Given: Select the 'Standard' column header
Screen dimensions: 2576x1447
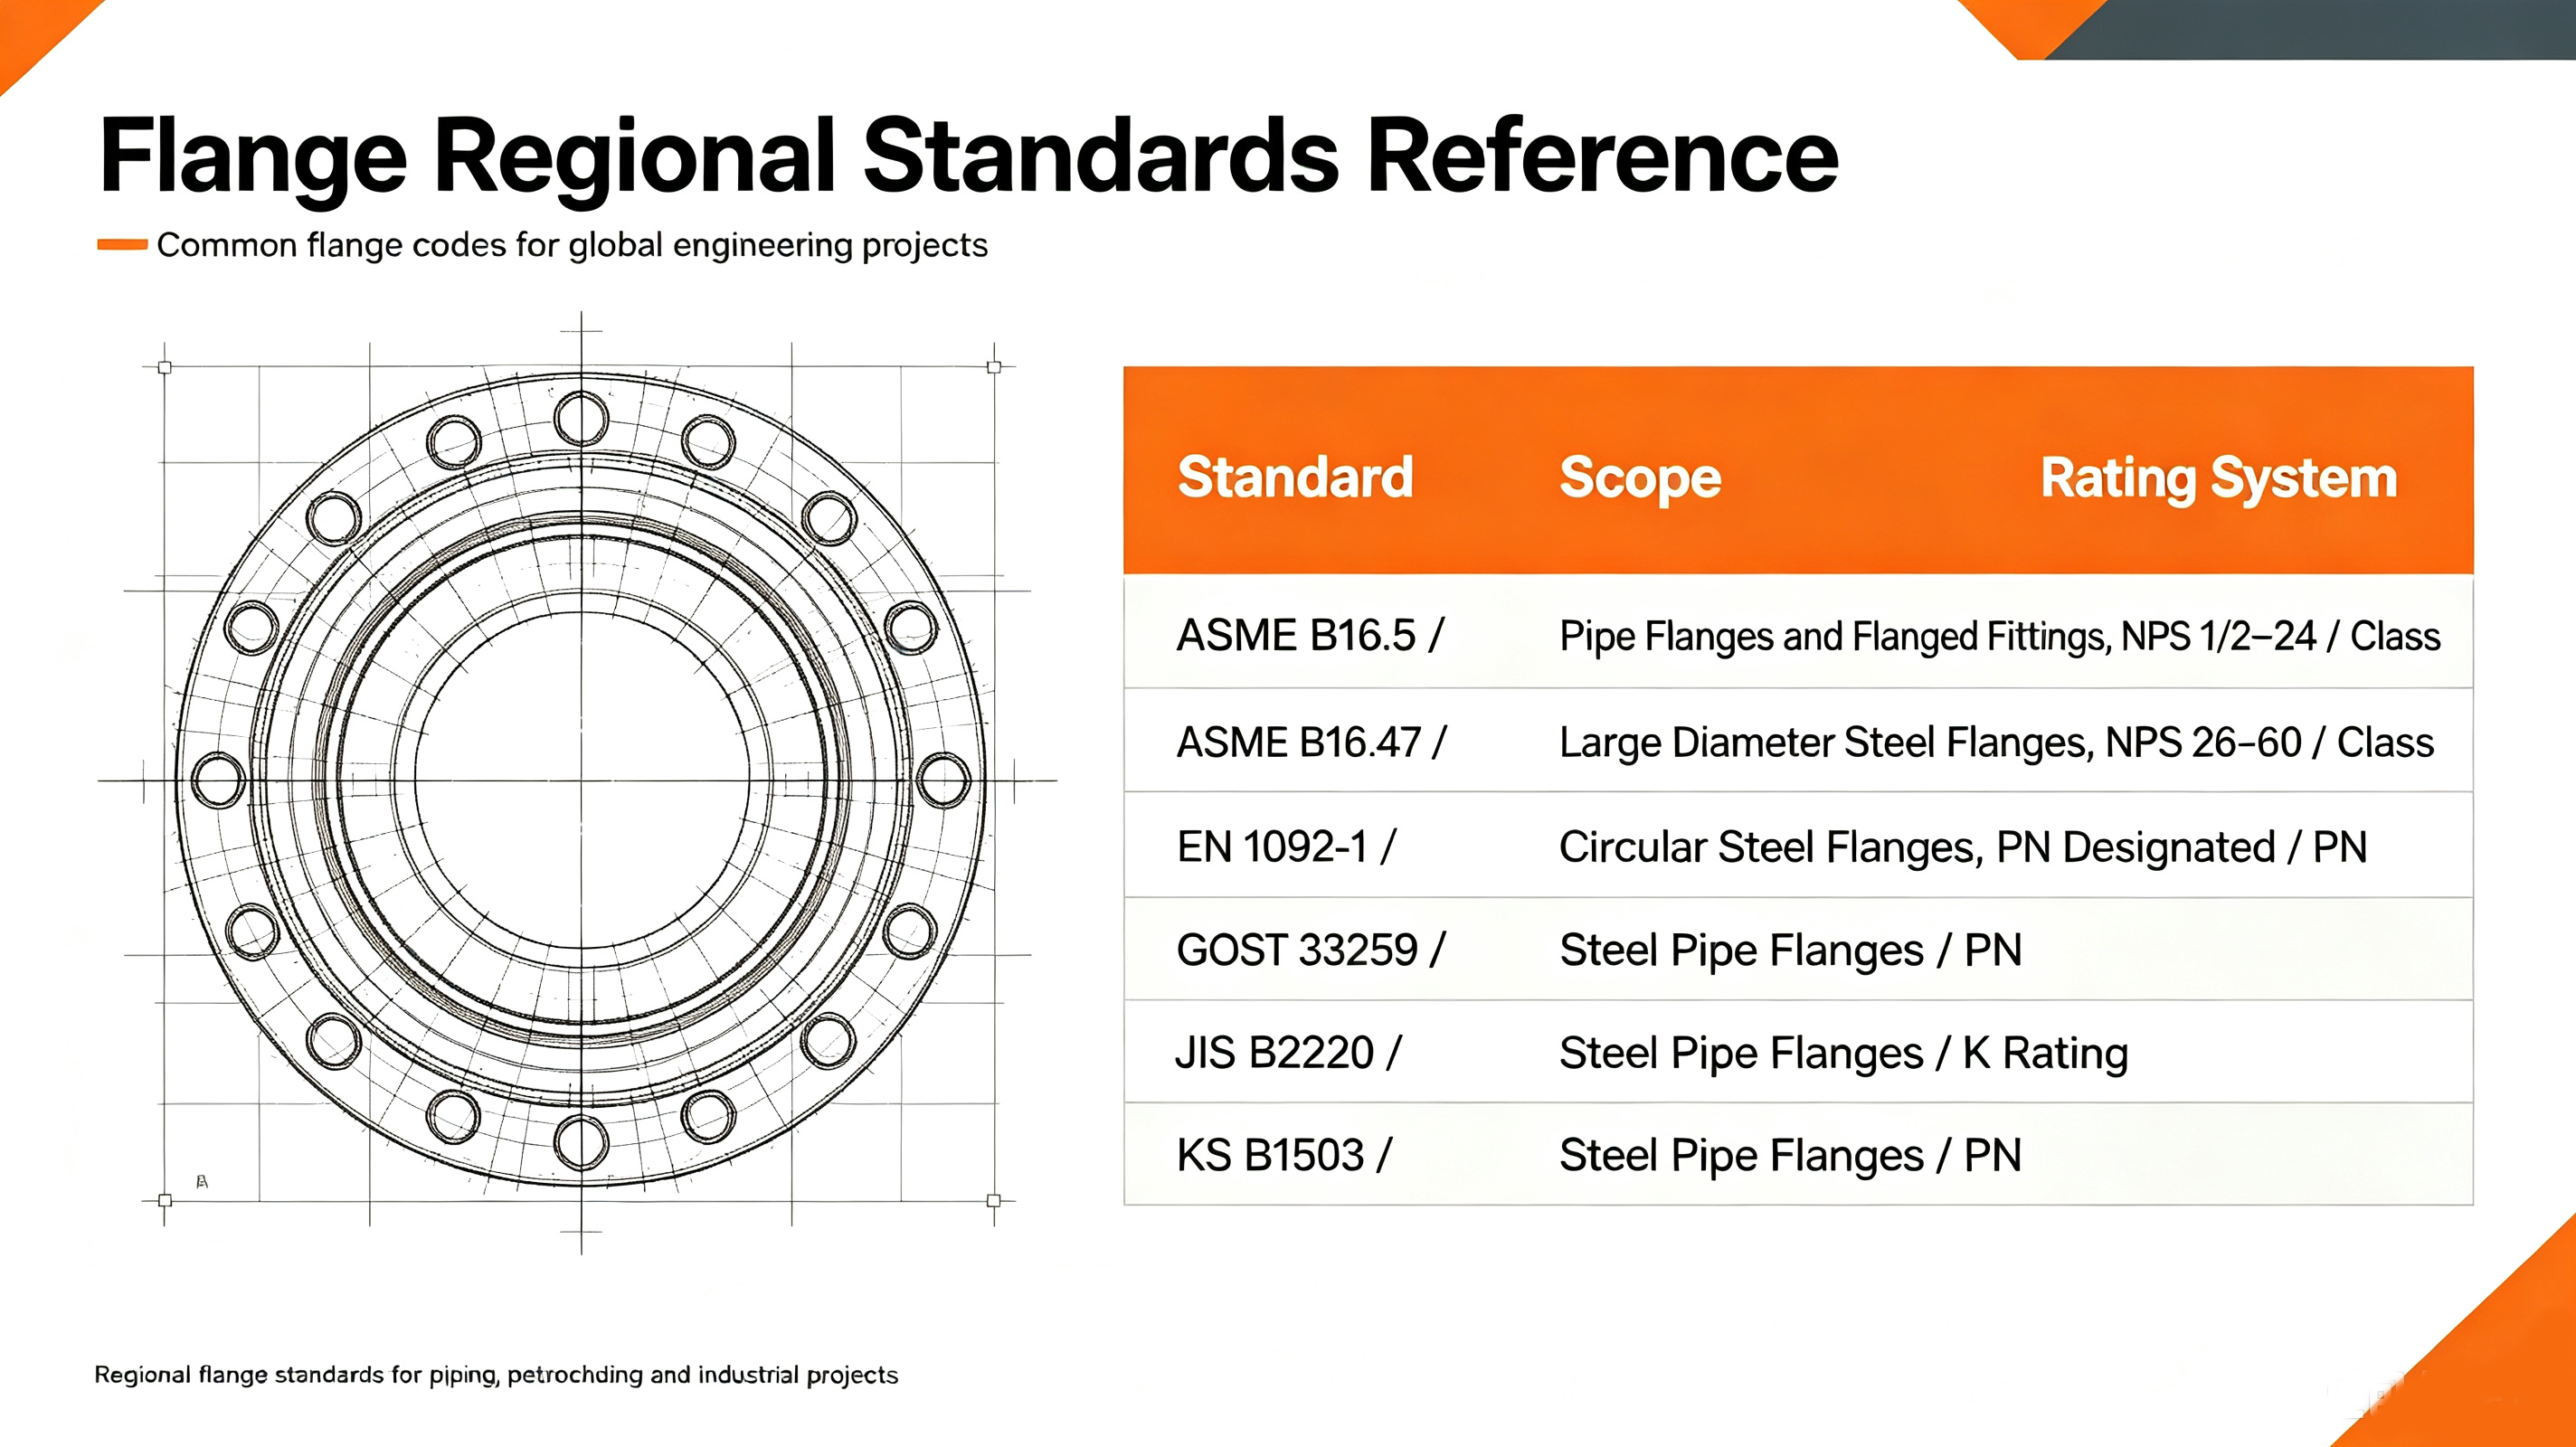Looking at the screenshot, I should [x=1295, y=476].
